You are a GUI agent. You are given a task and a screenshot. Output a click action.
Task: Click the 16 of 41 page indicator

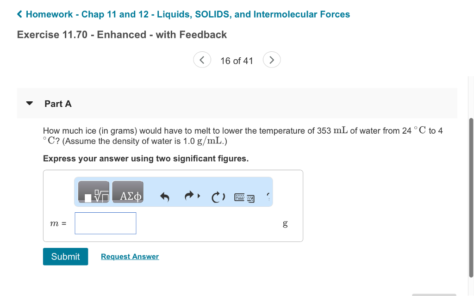click(x=237, y=60)
